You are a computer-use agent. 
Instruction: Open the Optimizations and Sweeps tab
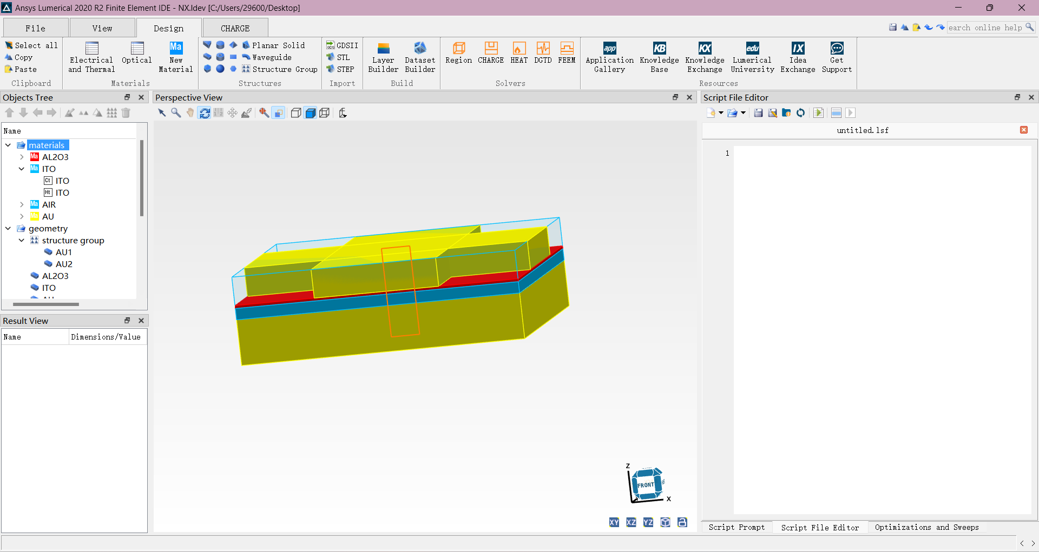[x=926, y=527]
